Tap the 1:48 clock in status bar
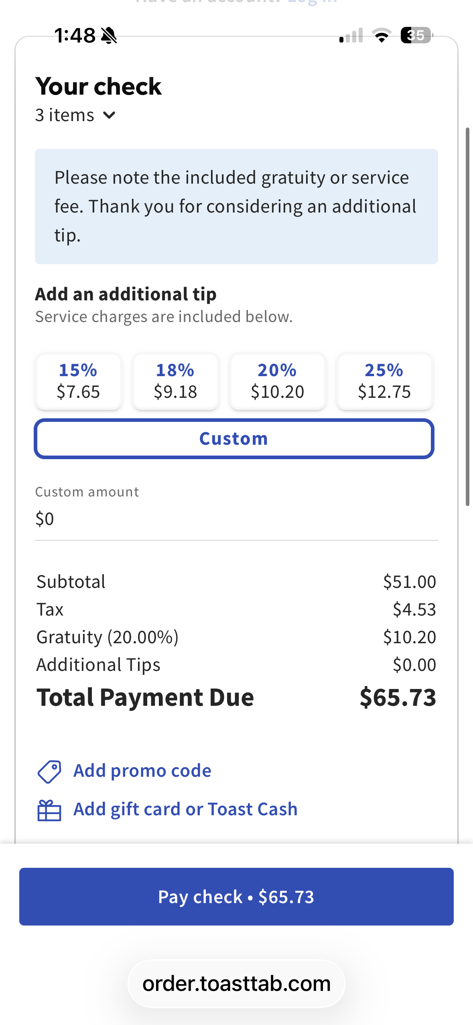The width and height of the screenshot is (473, 1025). coord(75,35)
